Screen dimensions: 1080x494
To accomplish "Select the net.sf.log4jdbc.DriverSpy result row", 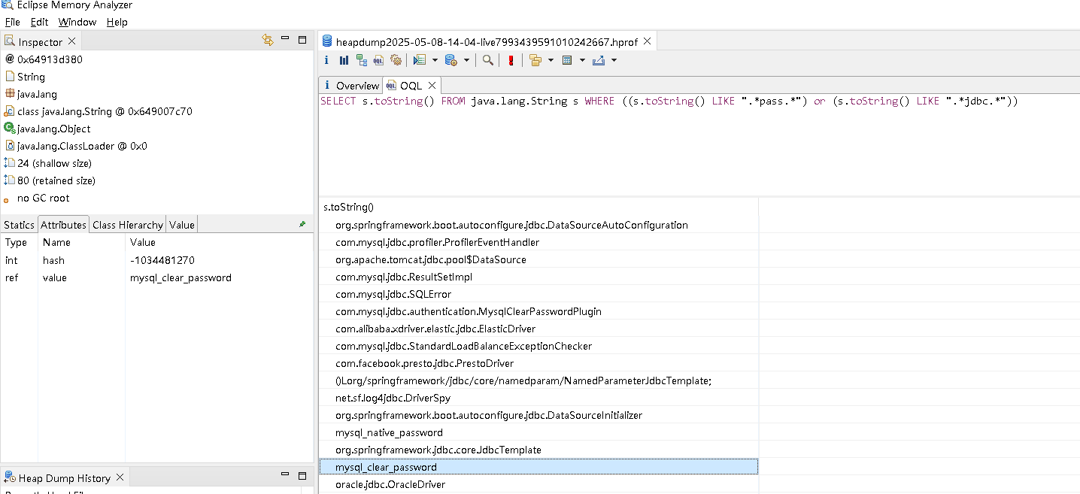I will (x=538, y=398).
